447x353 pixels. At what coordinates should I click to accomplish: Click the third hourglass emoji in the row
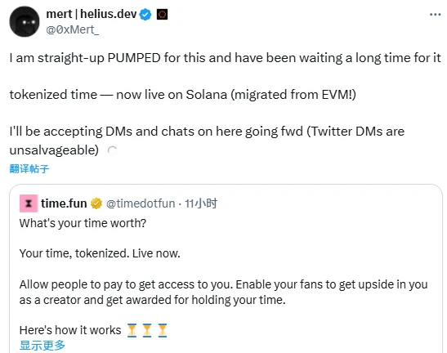[163, 330]
